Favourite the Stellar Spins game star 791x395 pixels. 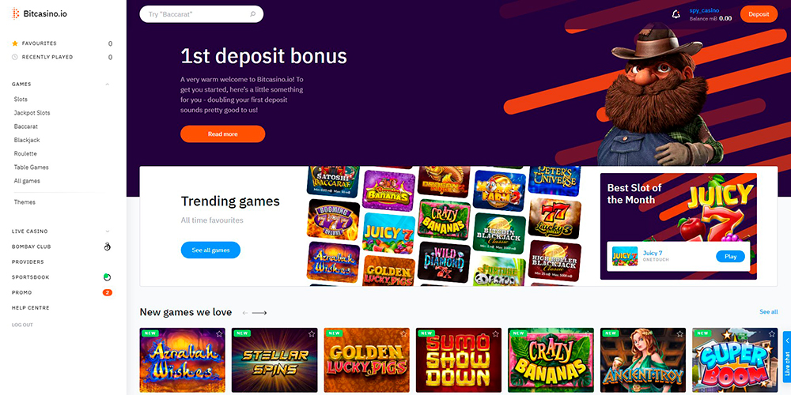coord(311,333)
